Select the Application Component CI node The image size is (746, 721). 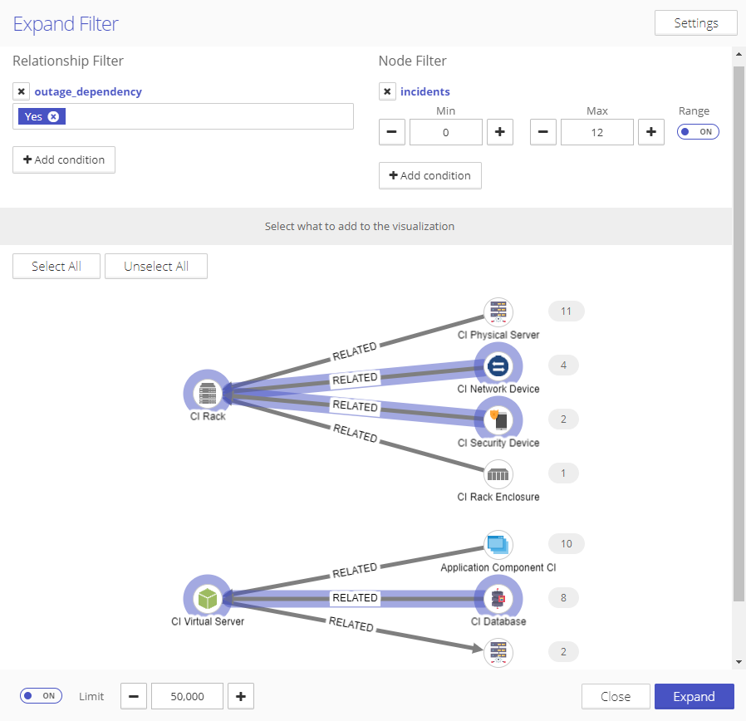coord(498,545)
